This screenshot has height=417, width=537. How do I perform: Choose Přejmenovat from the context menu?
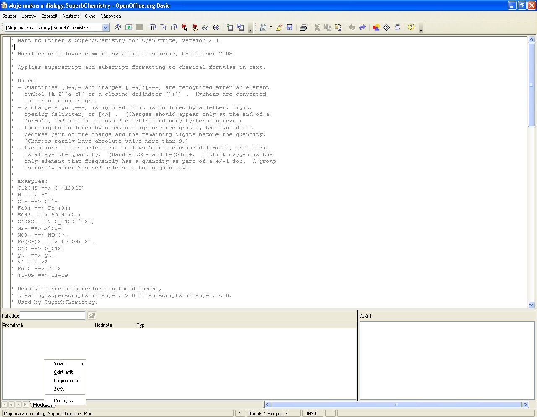[65, 381]
